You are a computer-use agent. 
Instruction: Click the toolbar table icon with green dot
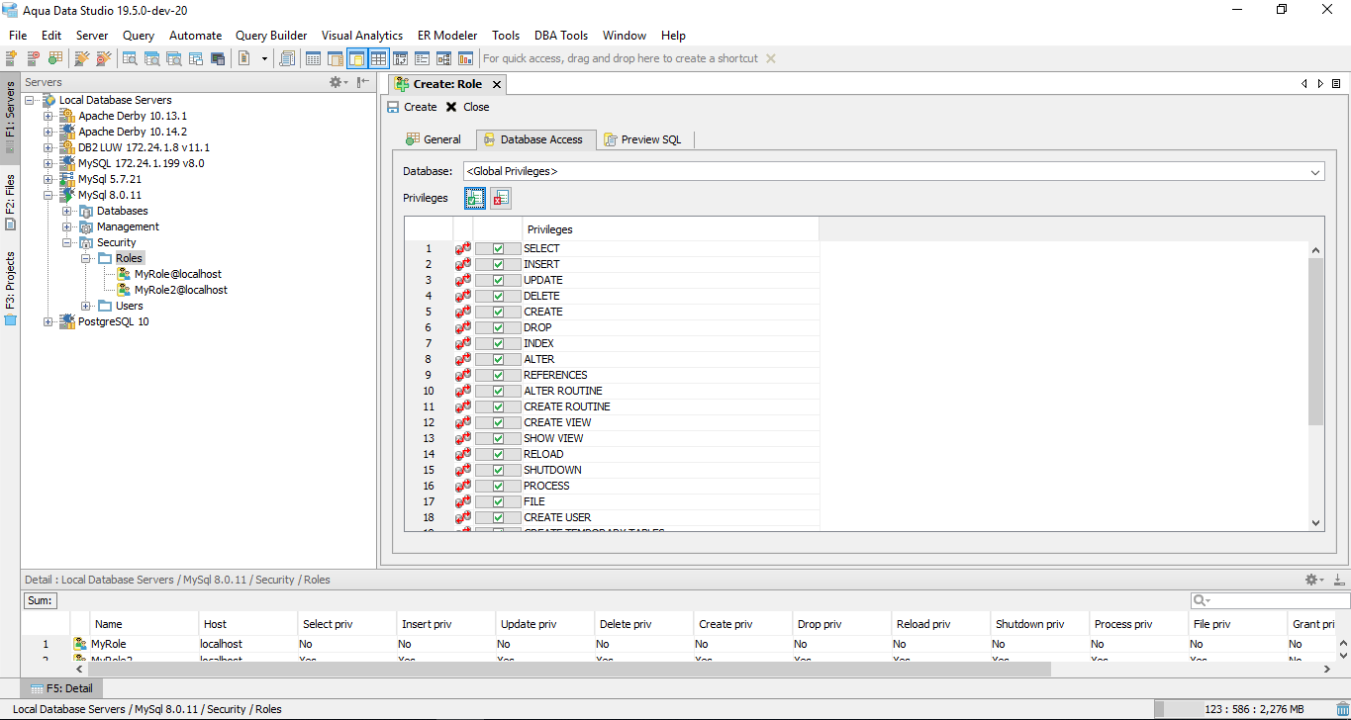coord(55,58)
